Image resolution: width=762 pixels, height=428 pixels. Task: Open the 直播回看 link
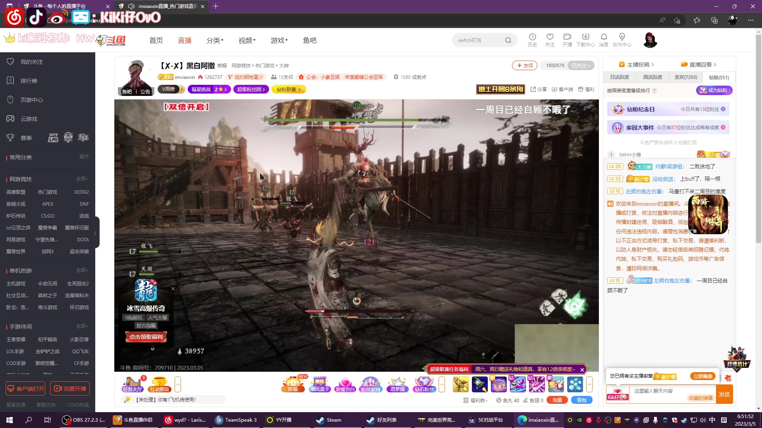699,65
